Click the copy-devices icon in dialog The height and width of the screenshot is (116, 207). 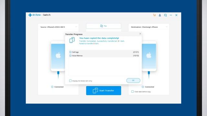point(72,40)
